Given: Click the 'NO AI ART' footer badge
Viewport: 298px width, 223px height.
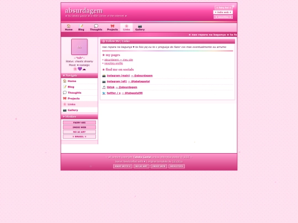Looking at the screenshot, I should click(x=141, y=166).
